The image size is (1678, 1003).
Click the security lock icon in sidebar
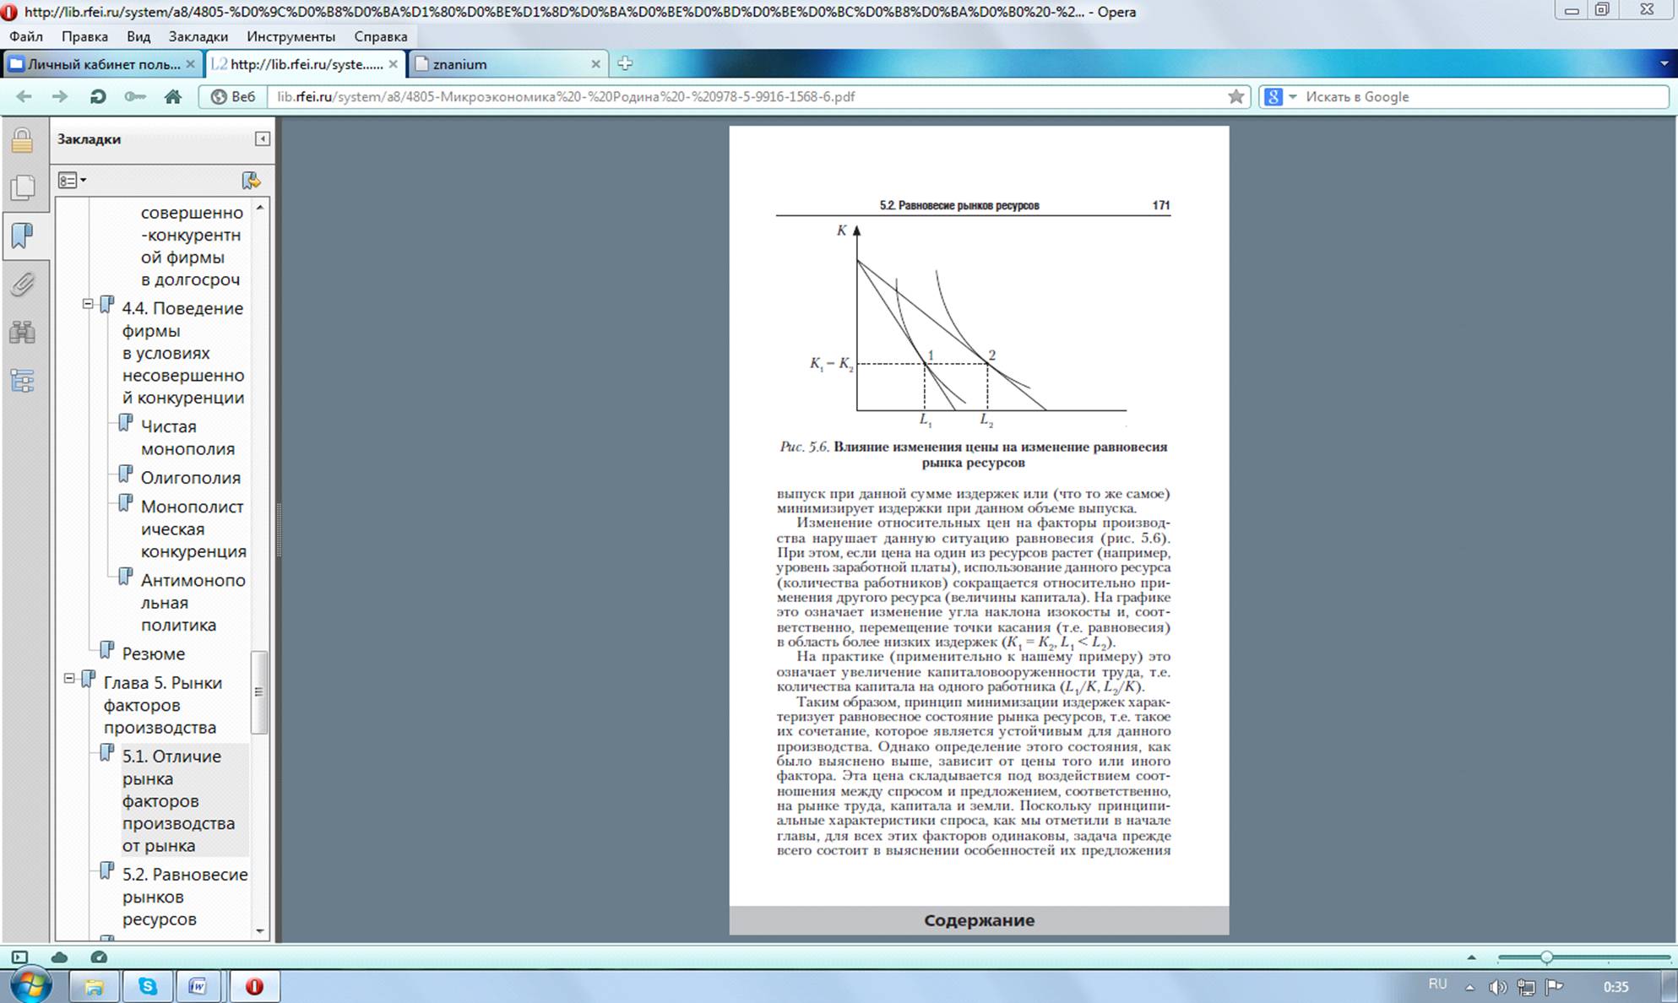pos(23,140)
